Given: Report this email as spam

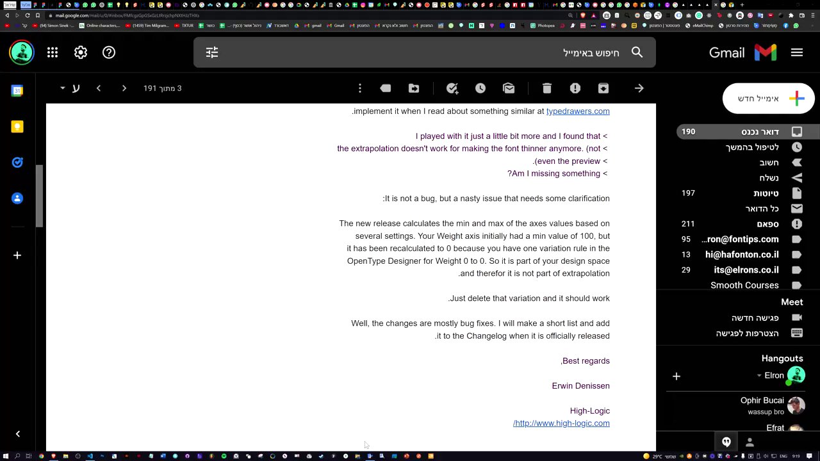Looking at the screenshot, I should [575, 88].
